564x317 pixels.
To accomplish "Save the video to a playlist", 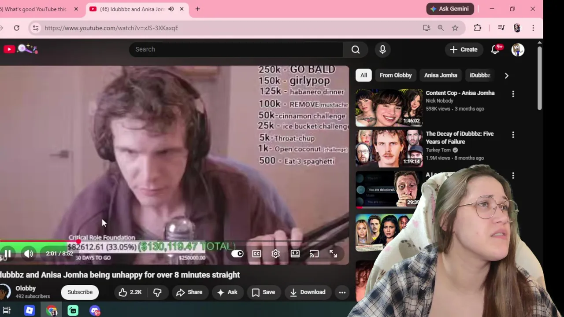I will click(263, 292).
